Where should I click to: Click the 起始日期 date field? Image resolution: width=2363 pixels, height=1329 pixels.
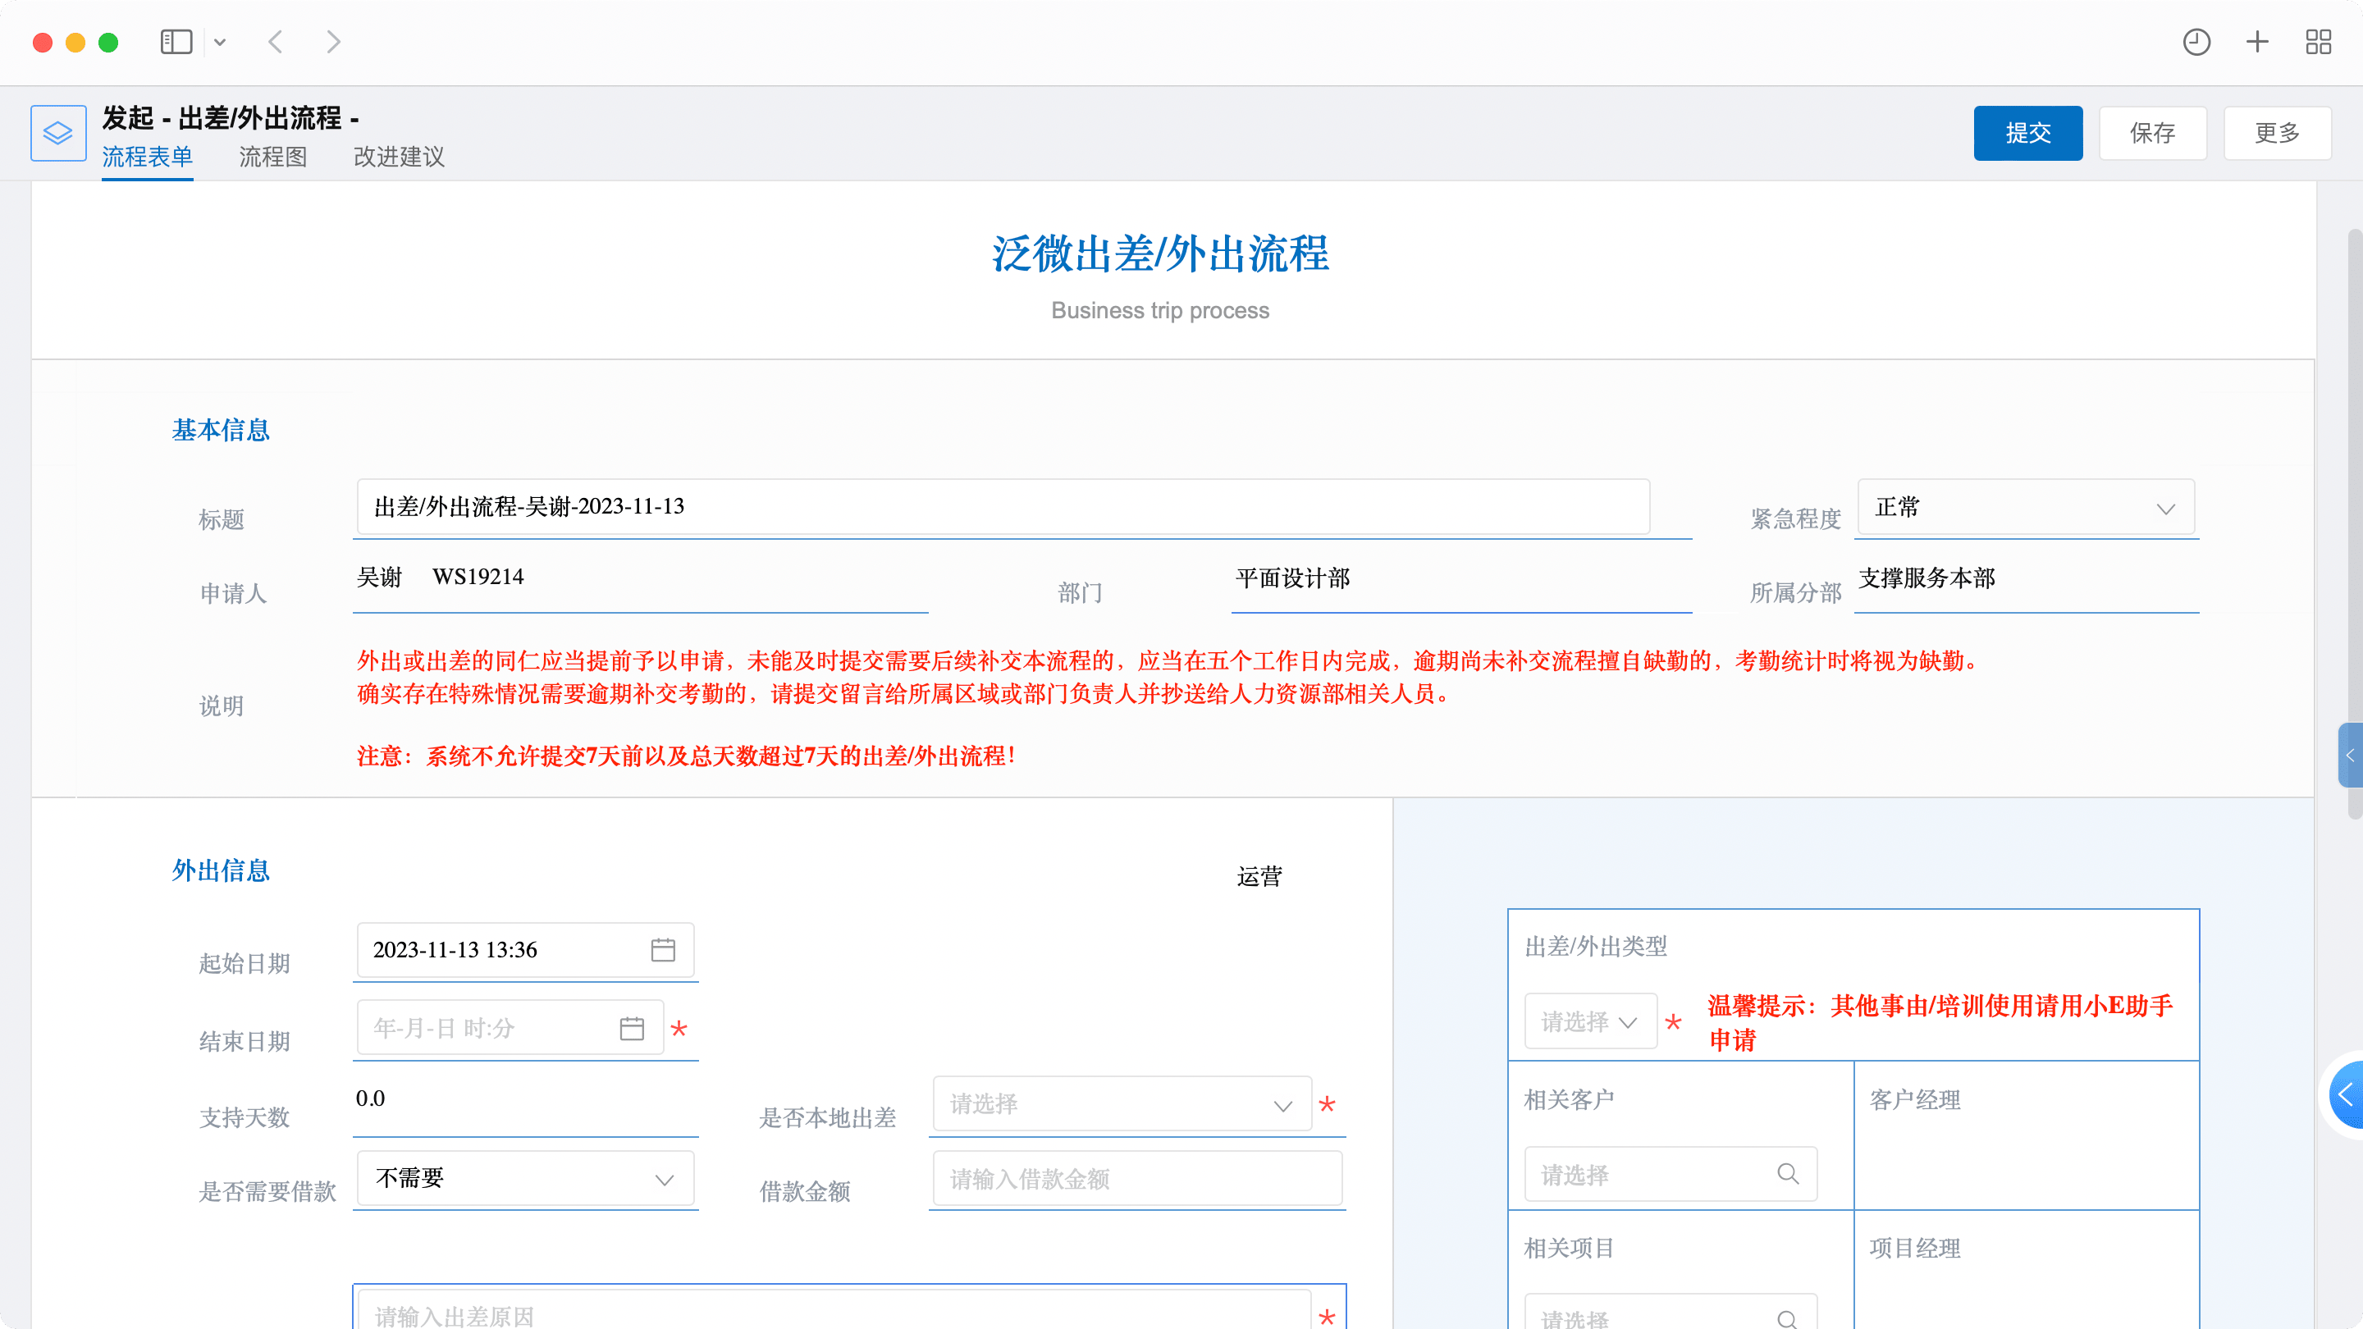[526, 950]
